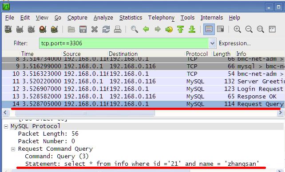The width and height of the screenshot is (285, 172).
Task: Click the print packets icon
Action: pyautogui.click(x=118, y=29)
